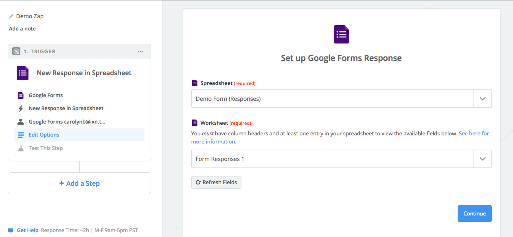This screenshot has height=237, width=513.
Task: Click the Forms icon next to Spreadsheet label
Action: pos(195,83)
